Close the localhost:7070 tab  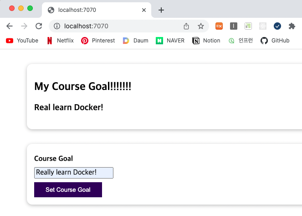pyautogui.click(x=144, y=10)
